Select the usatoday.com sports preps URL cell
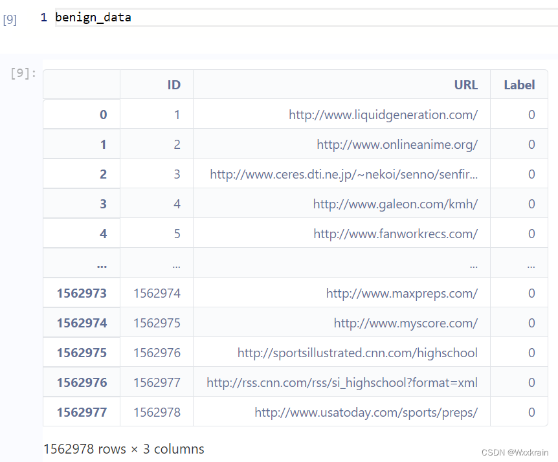Screen dimensions: 558x462 pos(342,412)
